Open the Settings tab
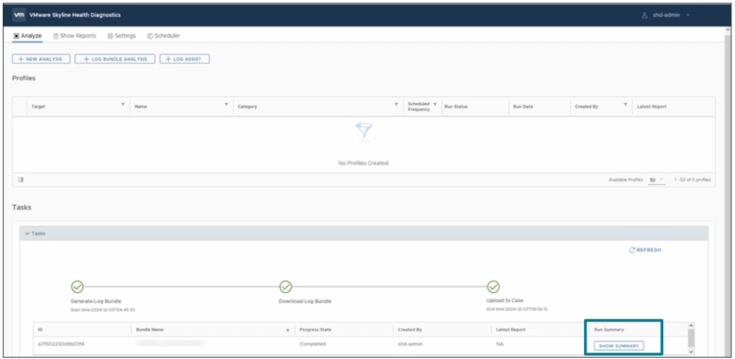 pyautogui.click(x=121, y=36)
